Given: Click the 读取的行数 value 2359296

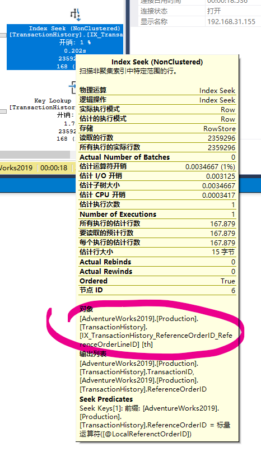Looking at the screenshot, I should click(221, 138).
